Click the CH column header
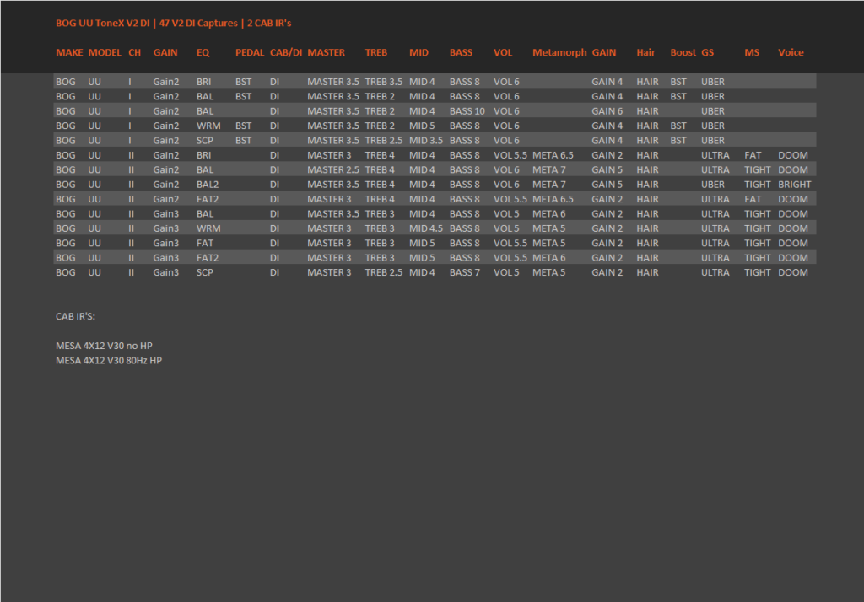The width and height of the screenshot is (864, 602). (135, 52)
